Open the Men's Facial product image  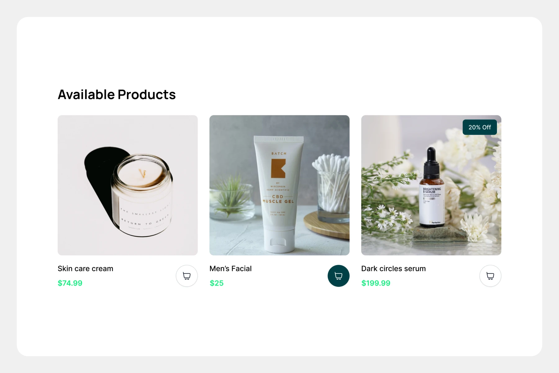click(279, 185)
